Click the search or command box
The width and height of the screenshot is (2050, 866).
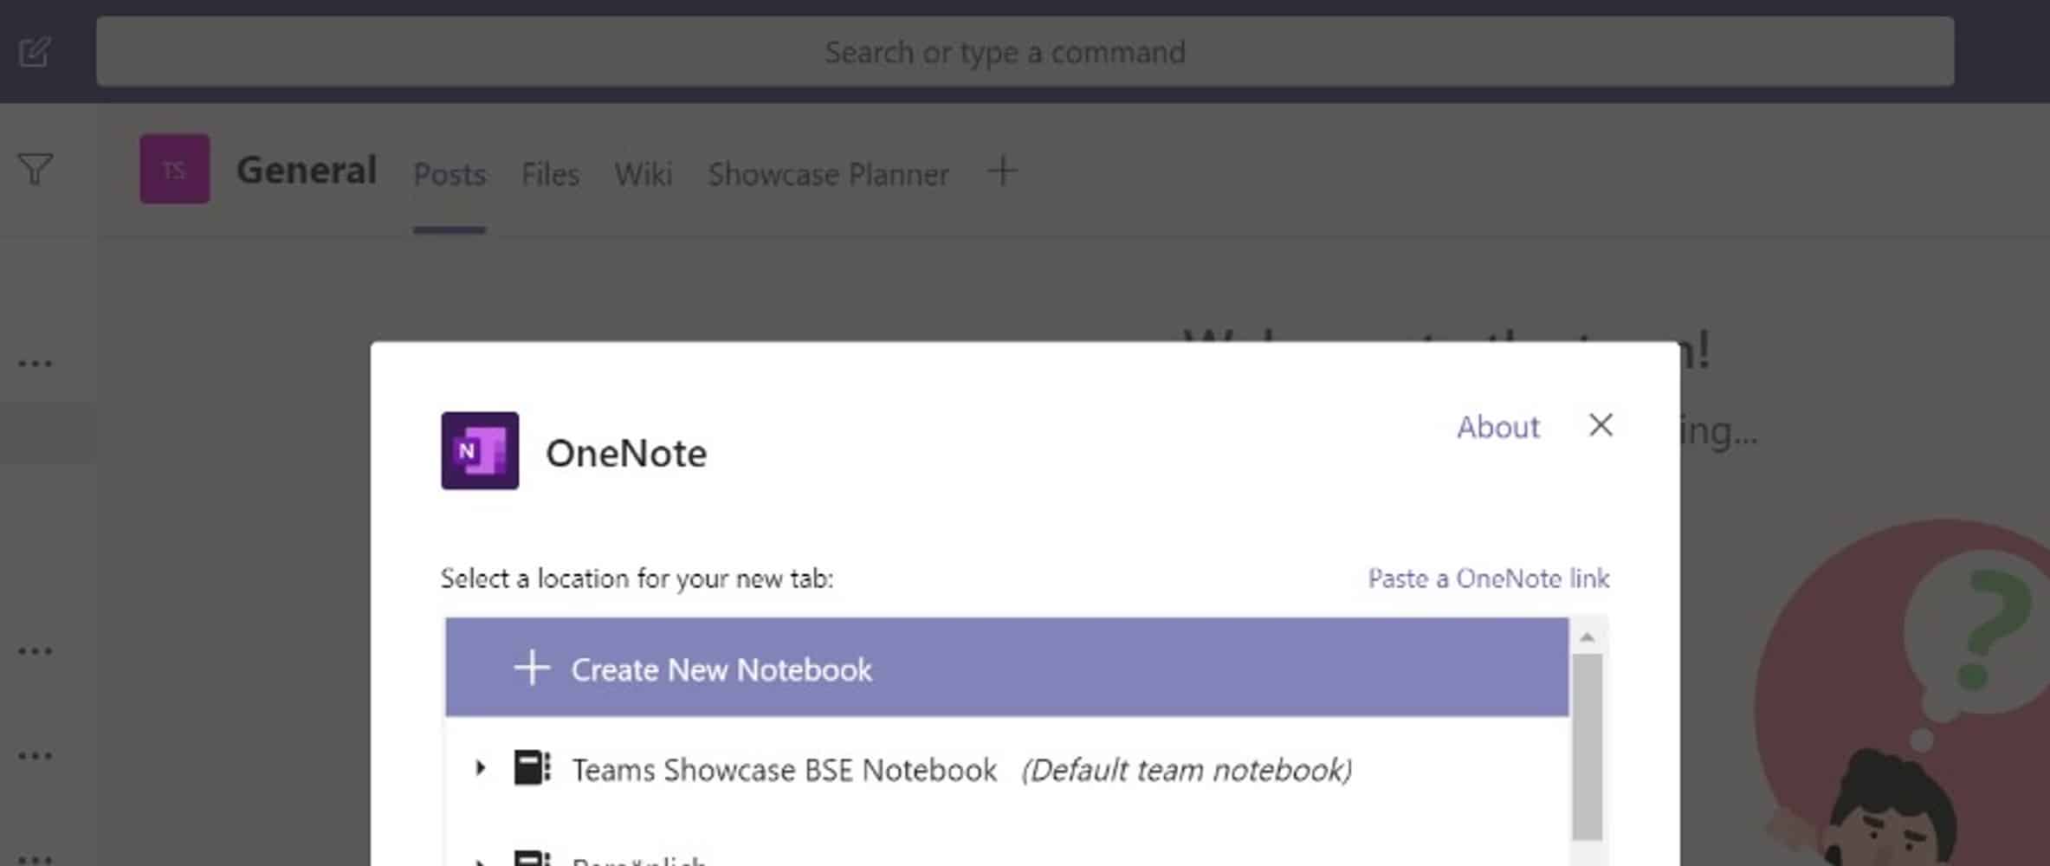(1025, 52)
